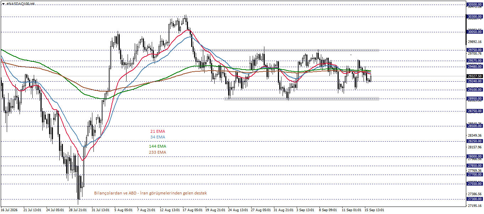Select the blue 34 EMA label
Screen dimensions: 484x214
click(157, 137)
